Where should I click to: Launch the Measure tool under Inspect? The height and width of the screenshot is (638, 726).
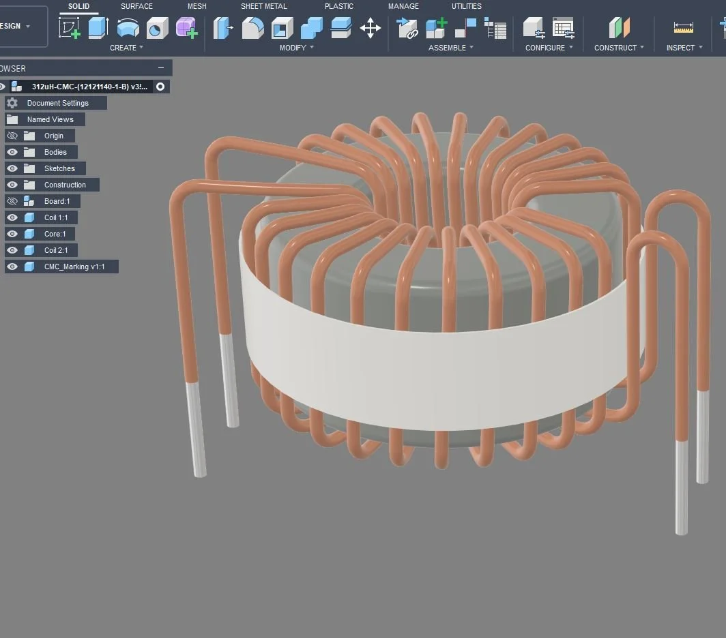[682, 29]
